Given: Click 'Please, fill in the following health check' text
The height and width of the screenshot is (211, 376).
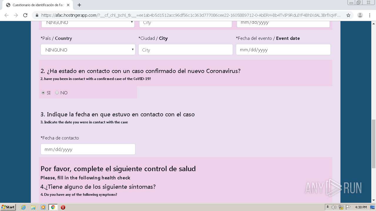Looking at the screenshot, I should (x=85, y=178).
